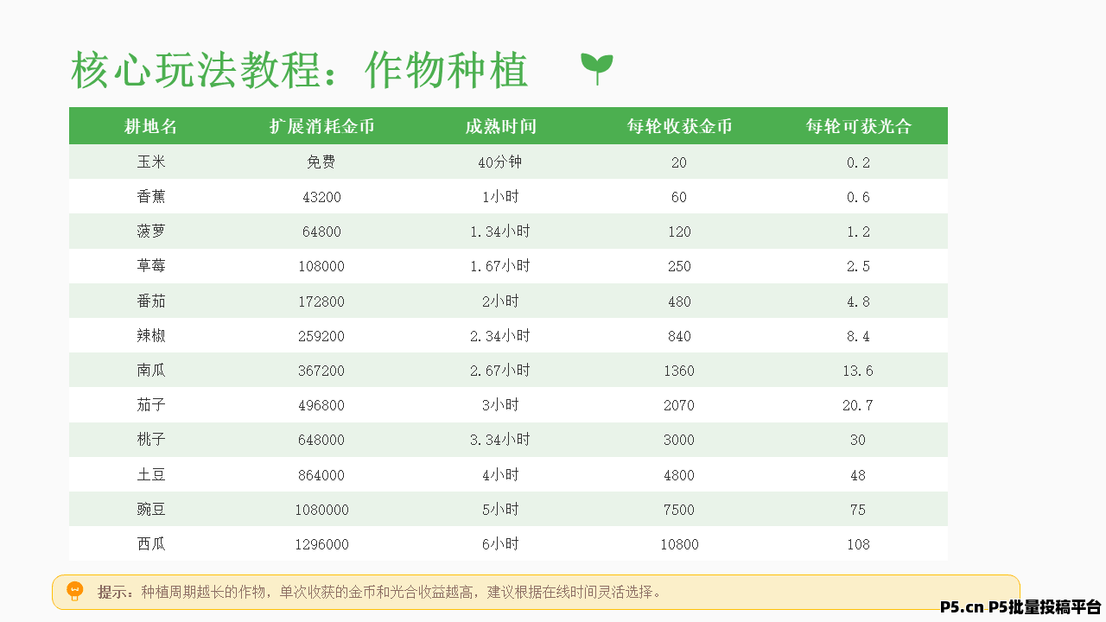Image resolution: width=1106 pixels, height=622 pixels.
Task: Select the 每轮收获金币 column header
Action: click(x=679, y=126)
